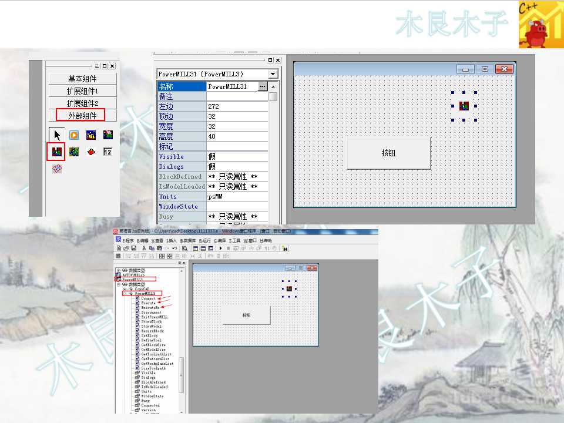
Task: Click the 左边 value 272 field
Action: pos(237,106)
